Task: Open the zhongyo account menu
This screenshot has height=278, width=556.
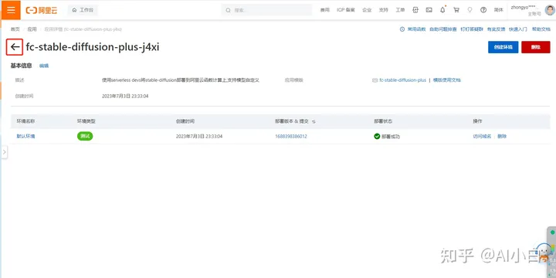Action: coord(526,10)
